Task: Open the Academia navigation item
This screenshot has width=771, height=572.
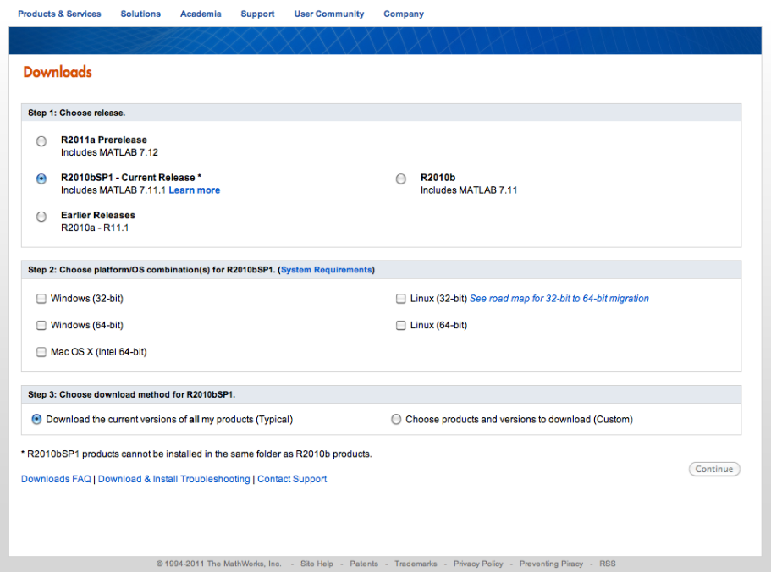Action: coord(201,14)
